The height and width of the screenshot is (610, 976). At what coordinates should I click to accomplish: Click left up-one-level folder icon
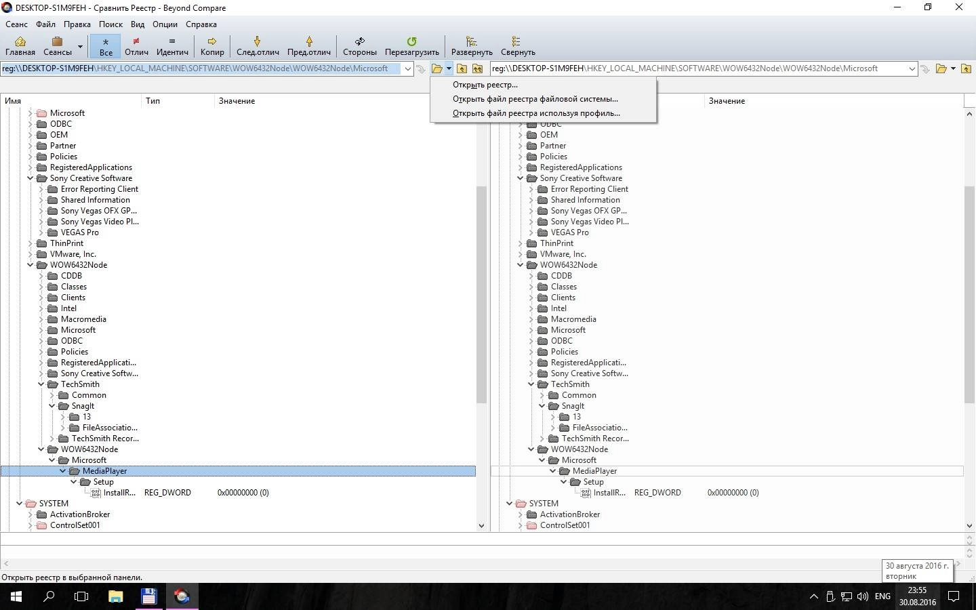tap(462, 68)
